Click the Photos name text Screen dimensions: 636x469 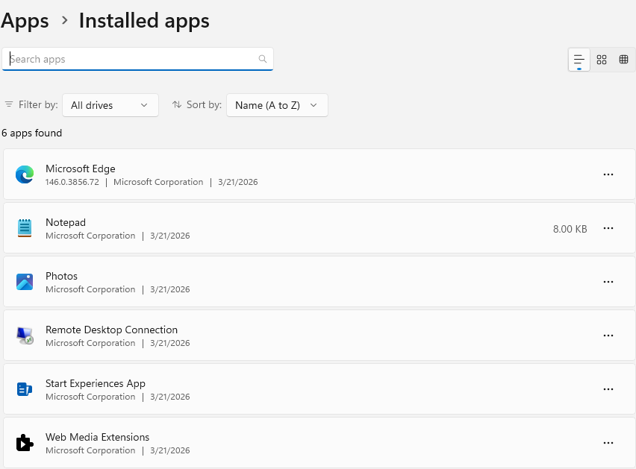pos(61,276)
